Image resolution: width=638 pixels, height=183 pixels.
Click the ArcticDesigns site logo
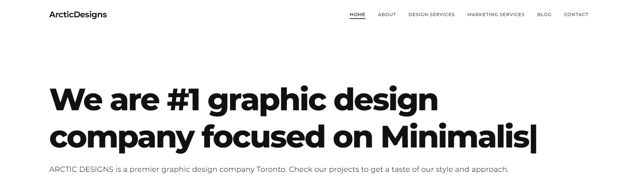coord(78,15)
